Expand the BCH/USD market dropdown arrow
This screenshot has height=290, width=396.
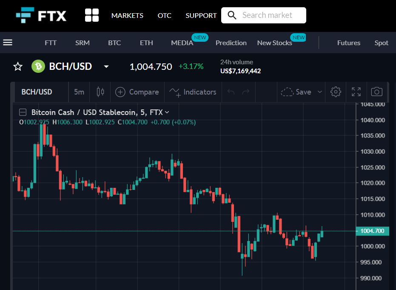106,67
